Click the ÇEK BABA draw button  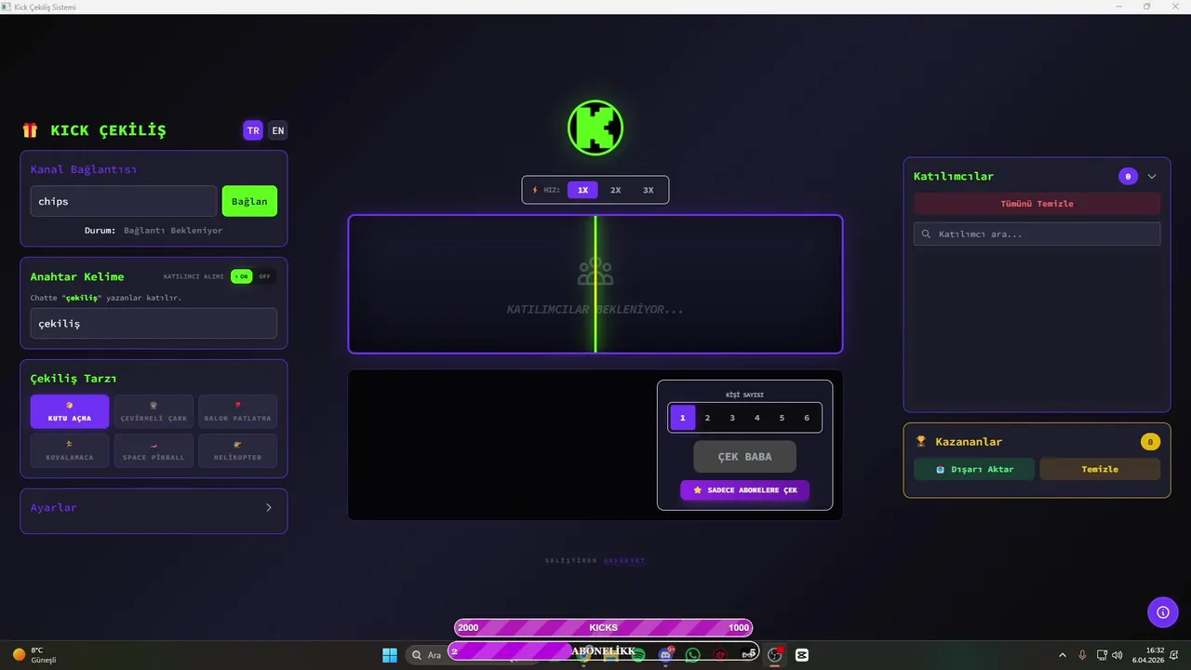pyautogui.click(x=744, y=457)
